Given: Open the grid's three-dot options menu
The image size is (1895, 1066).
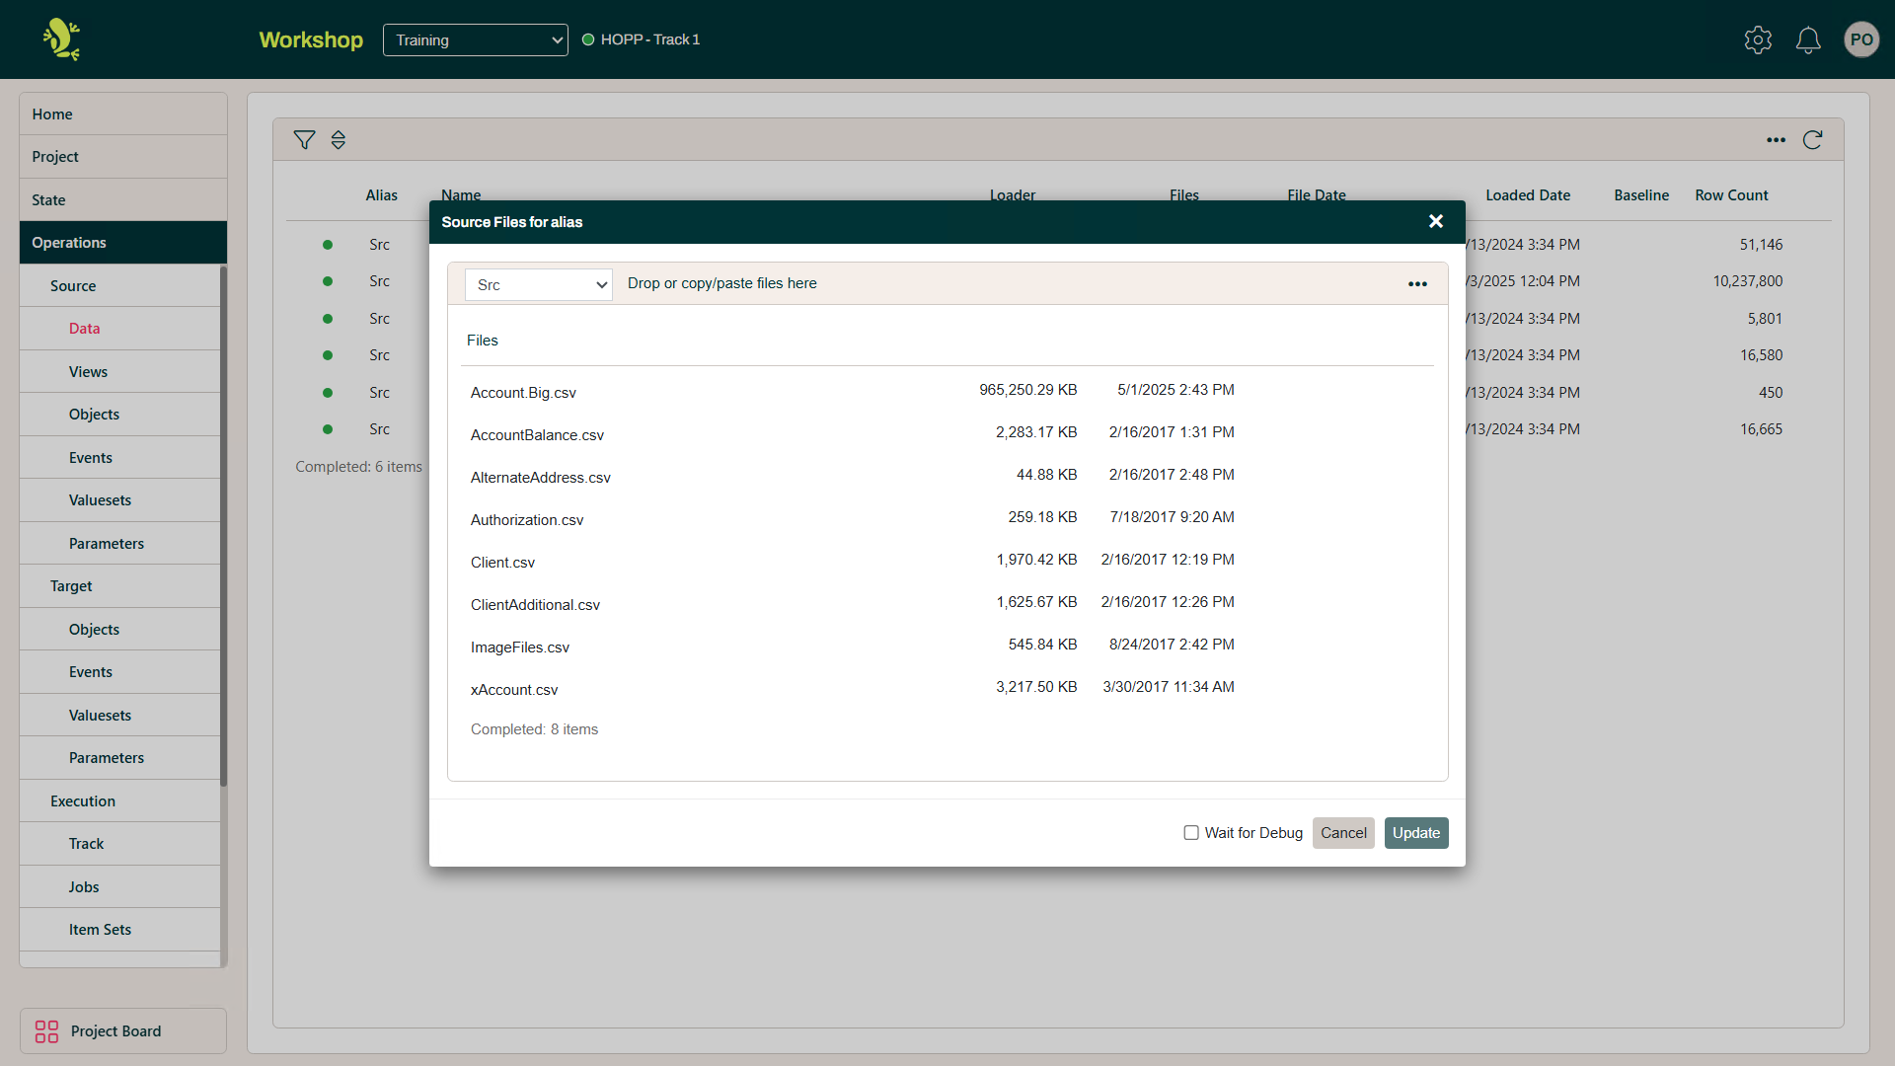Looking at the screenshot, I should click(1776, 140).
